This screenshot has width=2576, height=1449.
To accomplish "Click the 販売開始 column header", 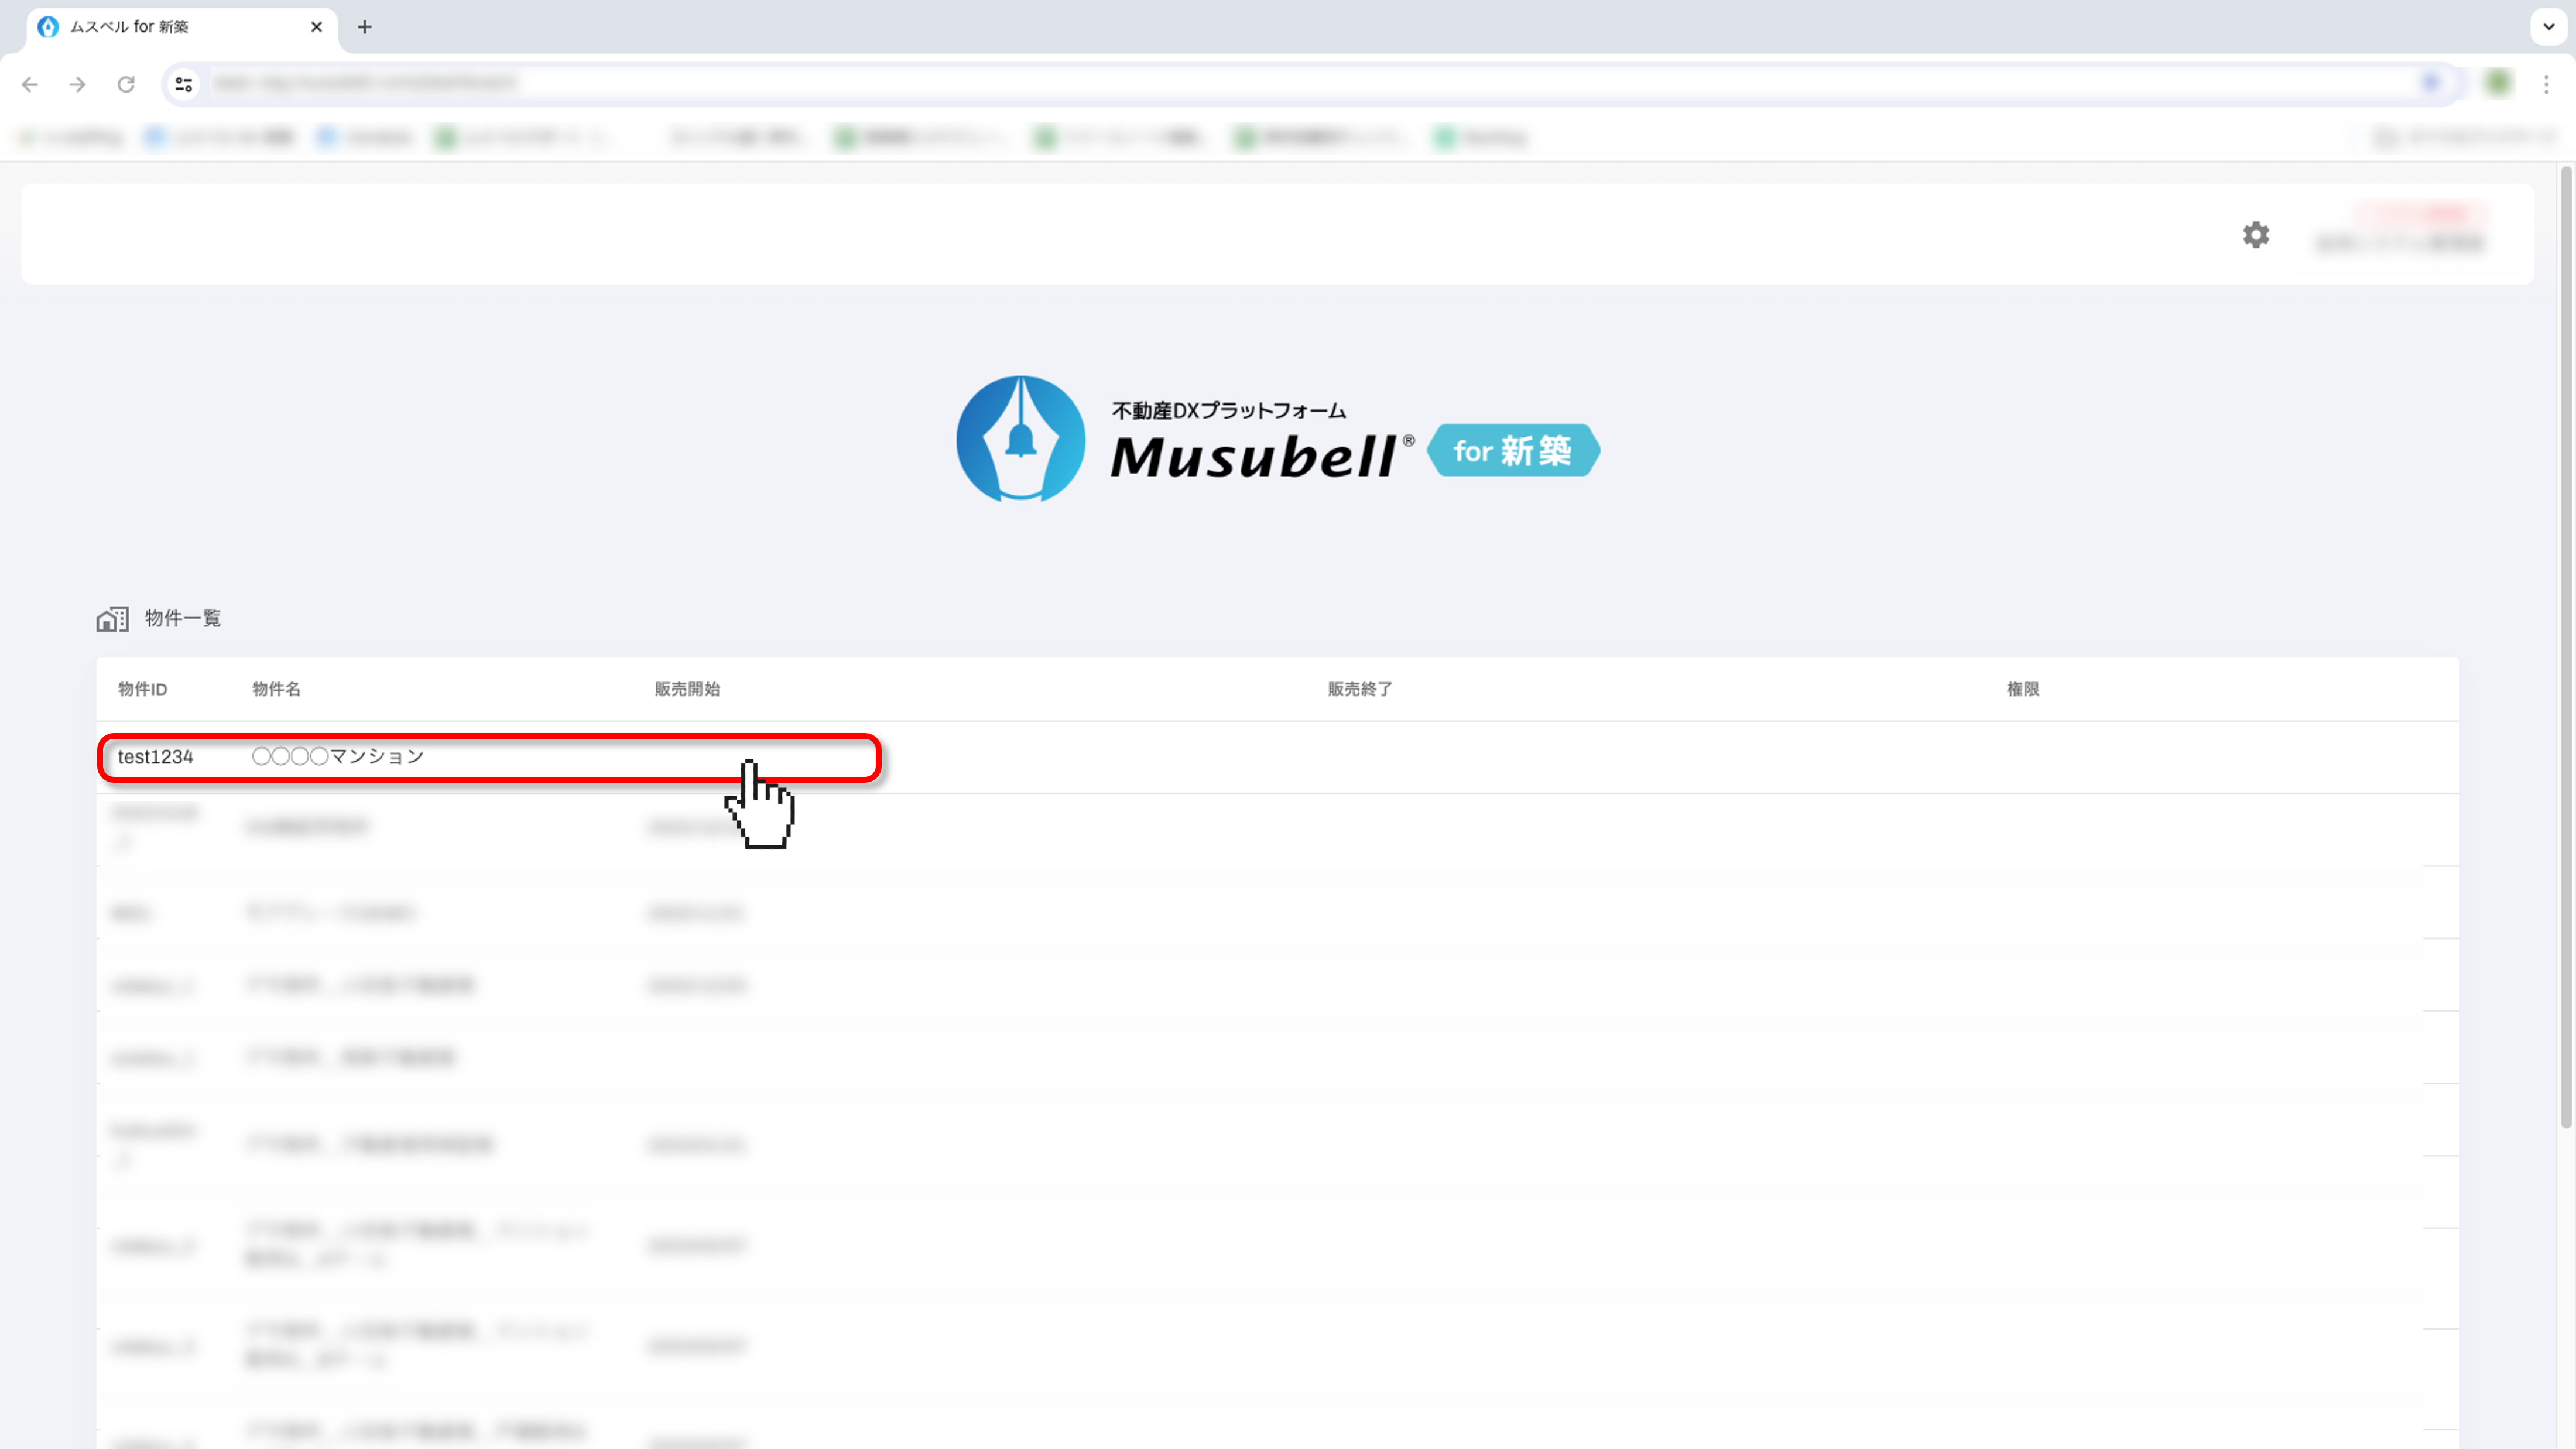I will 687,689.
